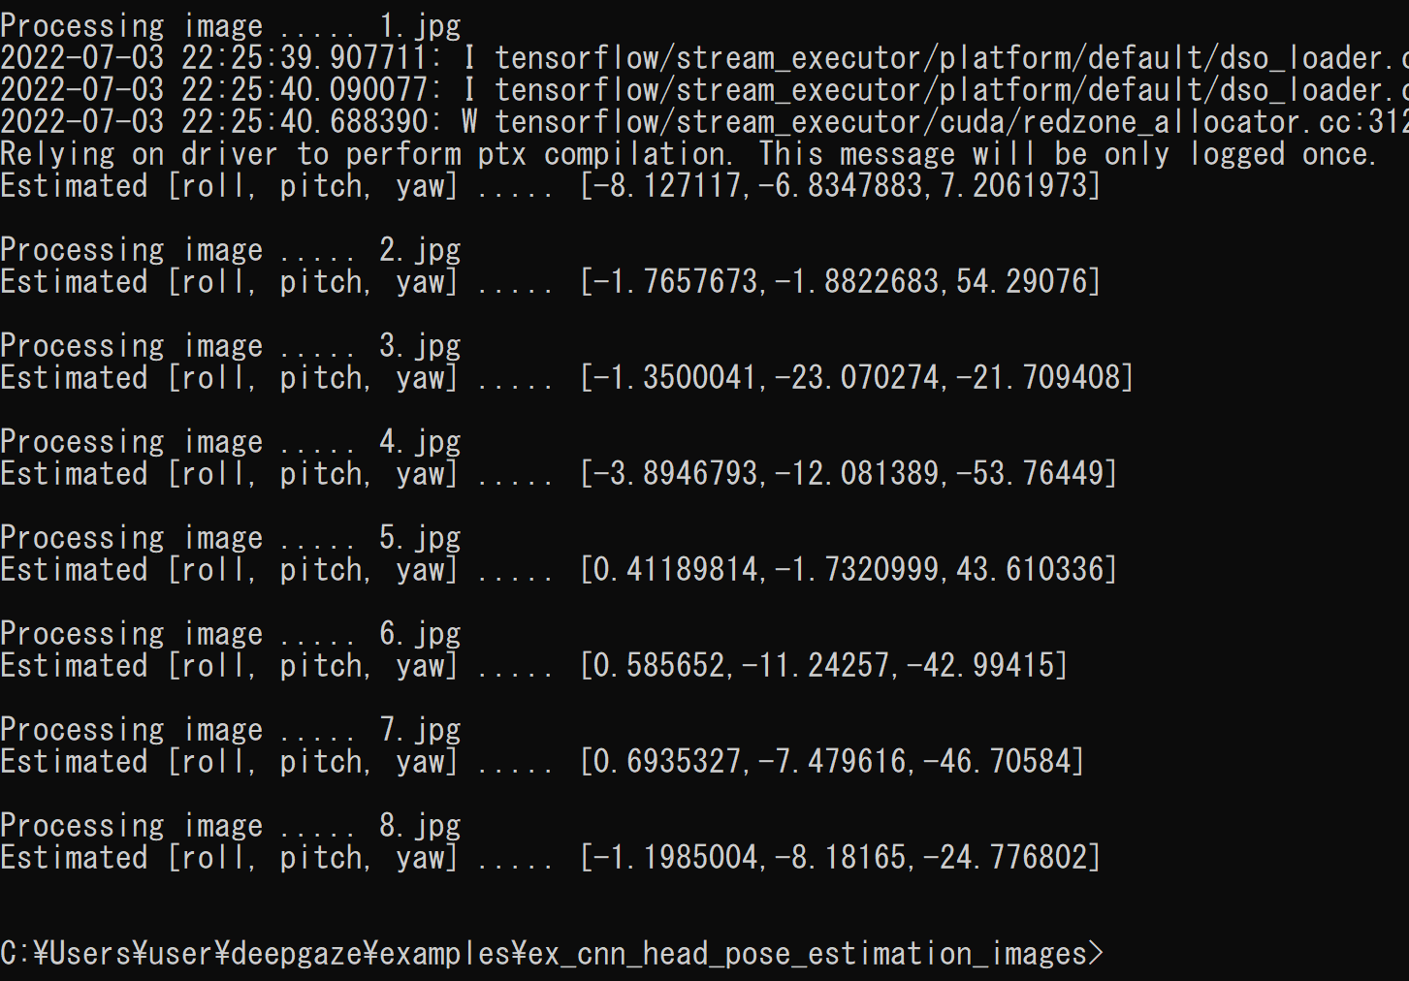Click the redzone_allocator warning log line
This screenshot has height=981, width=1409.
[x=704, y=121]
